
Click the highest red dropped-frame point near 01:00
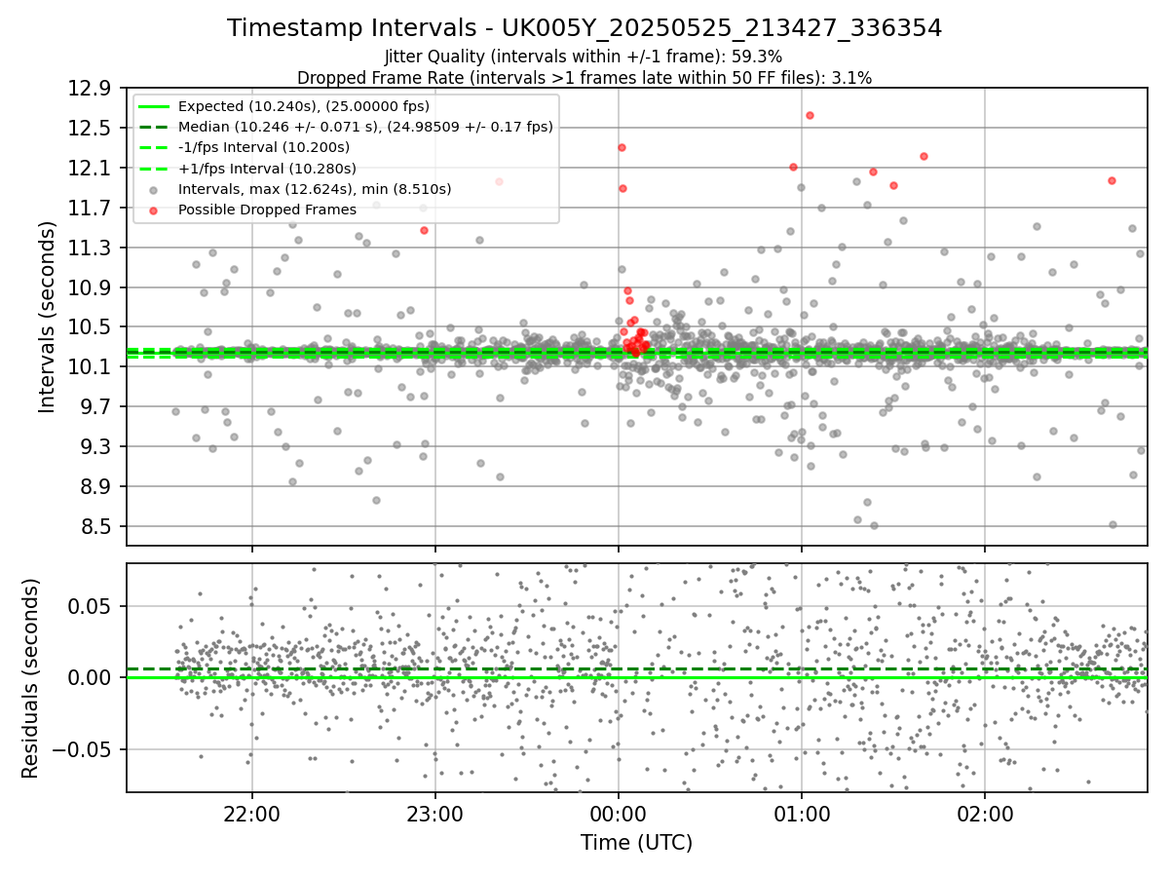tap(810, 115)
